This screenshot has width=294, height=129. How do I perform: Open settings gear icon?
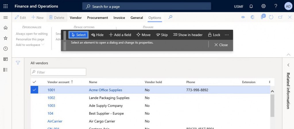point(264,6)
